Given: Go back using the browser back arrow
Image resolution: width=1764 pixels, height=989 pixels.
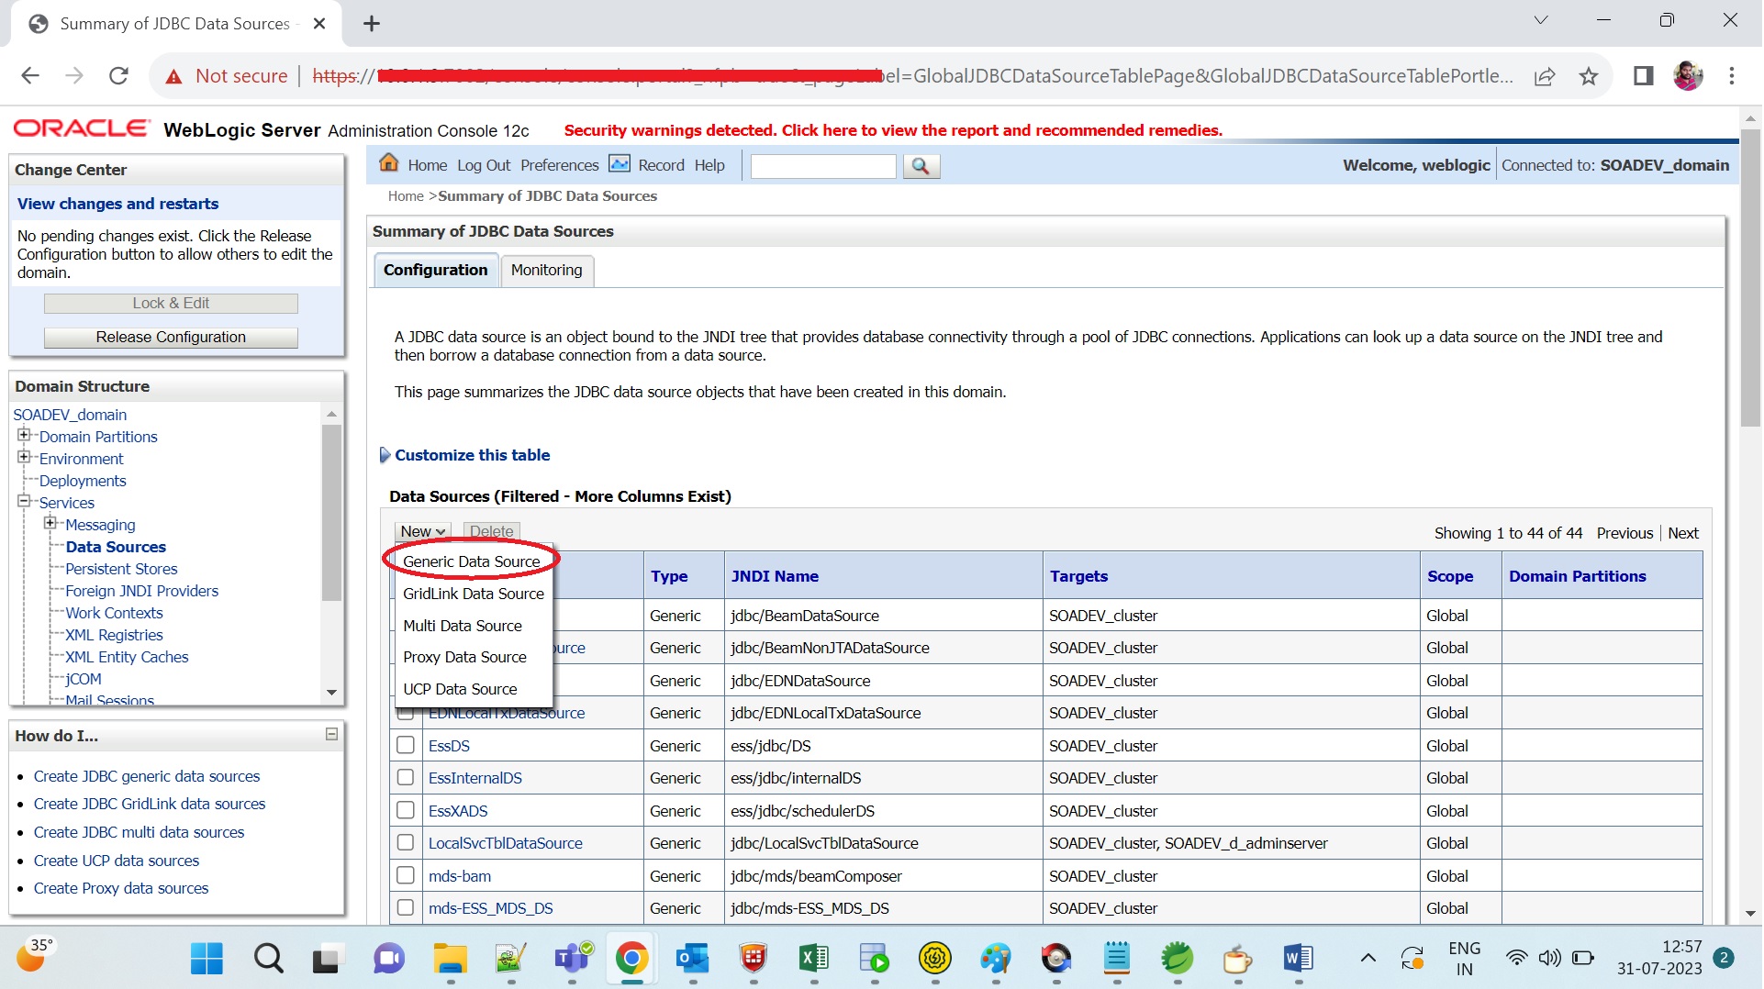Looking at the screenshot, I should tap(30, 76).
